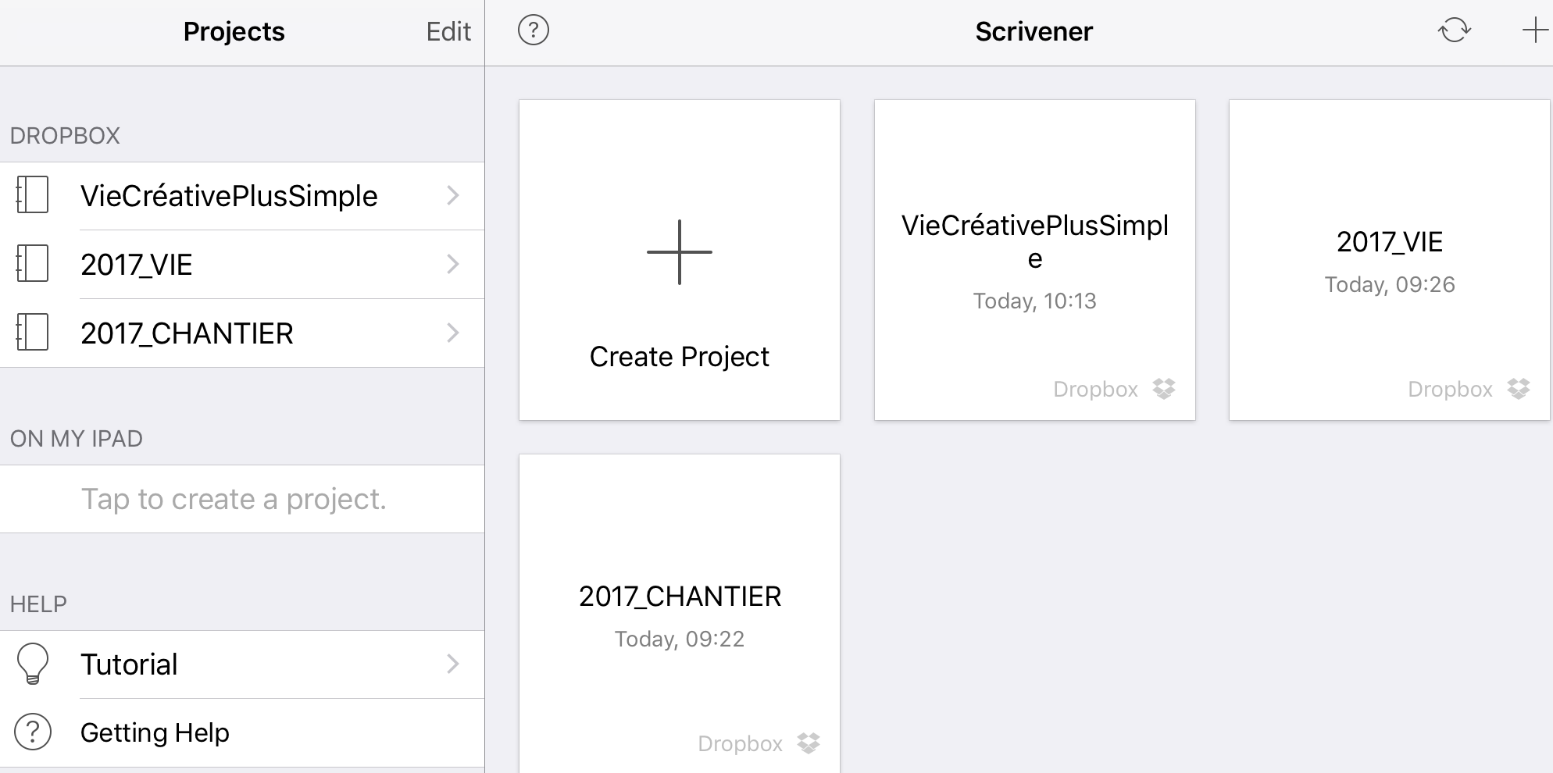Click the Getting Help question mark icon
The image size is (1553, 773).
(x=32, y=732)
